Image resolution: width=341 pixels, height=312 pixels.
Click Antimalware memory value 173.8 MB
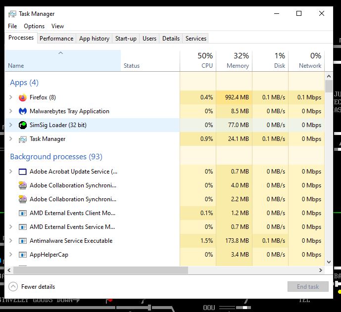point(237,241)
